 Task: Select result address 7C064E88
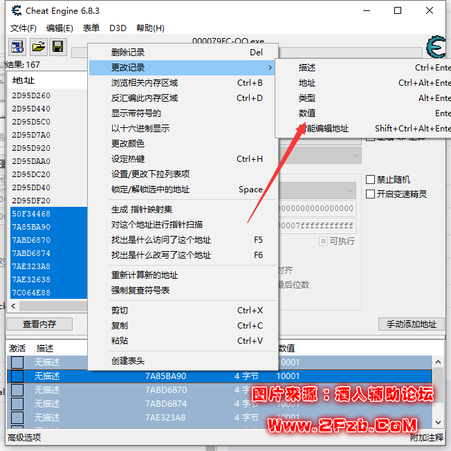click(49, 293)
